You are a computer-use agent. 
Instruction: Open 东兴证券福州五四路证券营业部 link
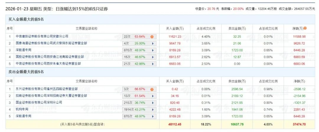[47, 89]
